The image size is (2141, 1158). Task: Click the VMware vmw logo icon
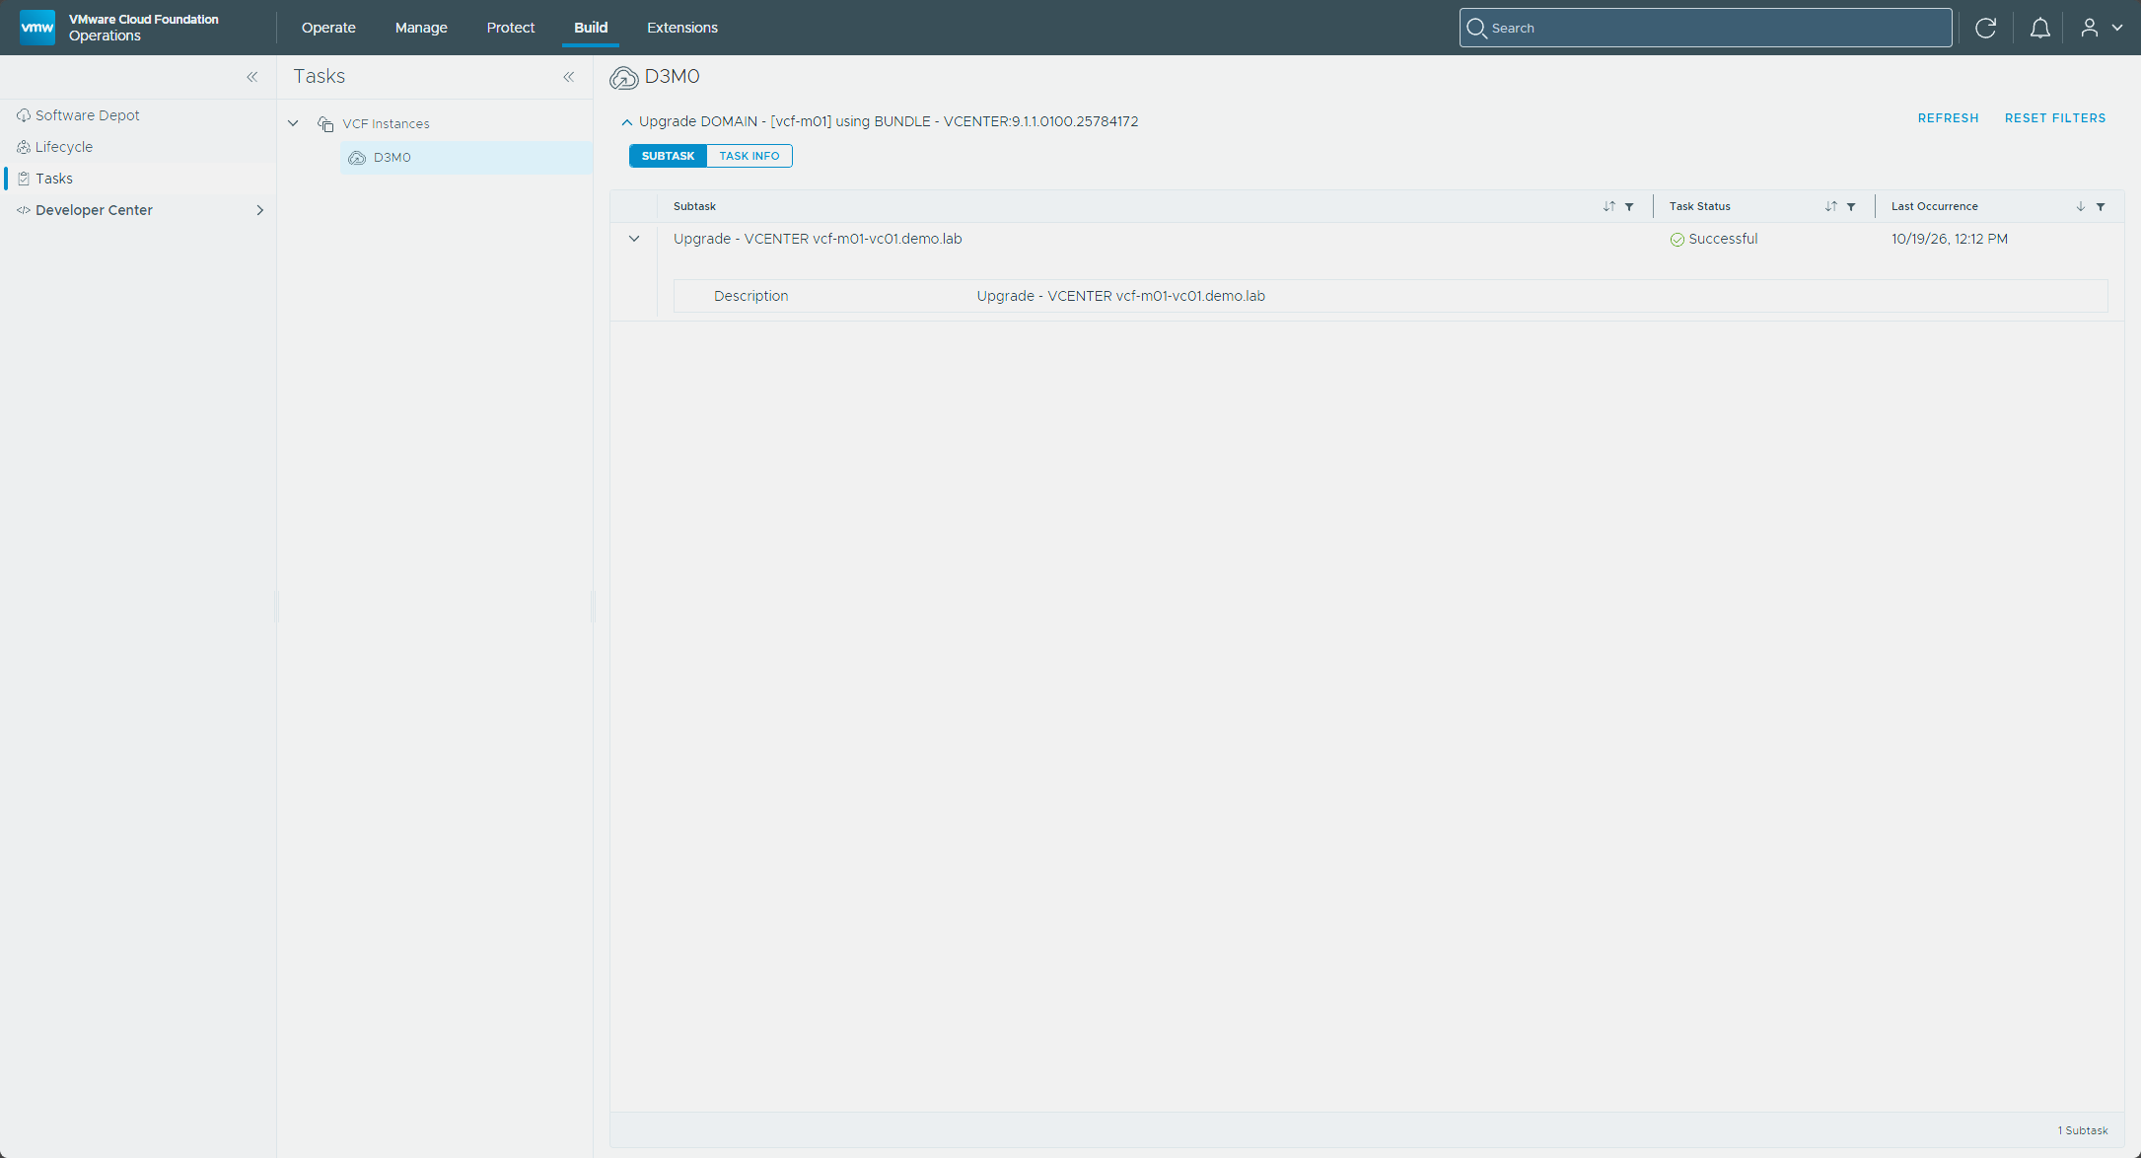tap(37, 28)
